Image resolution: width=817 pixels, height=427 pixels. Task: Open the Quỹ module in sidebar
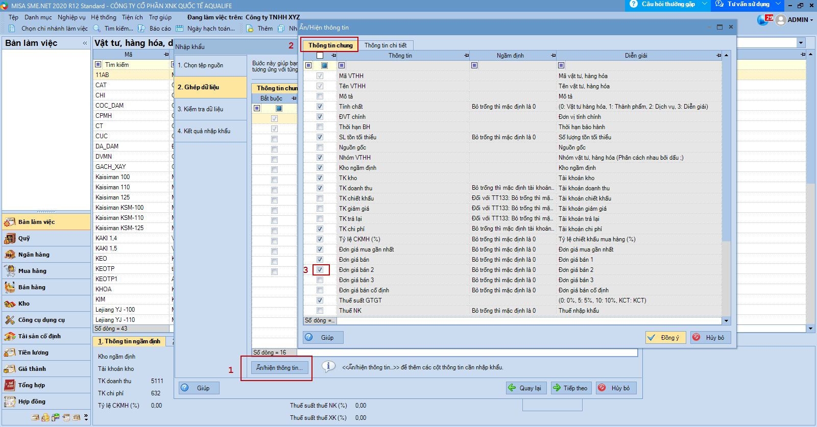pyautogui.click(x=46, y=238)
